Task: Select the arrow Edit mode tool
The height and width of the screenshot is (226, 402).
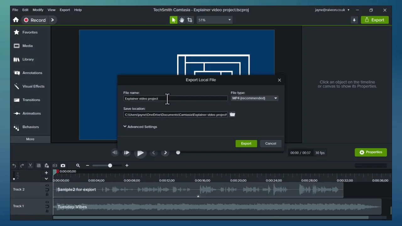Action: pyautogui.click(x=173, y=20)
